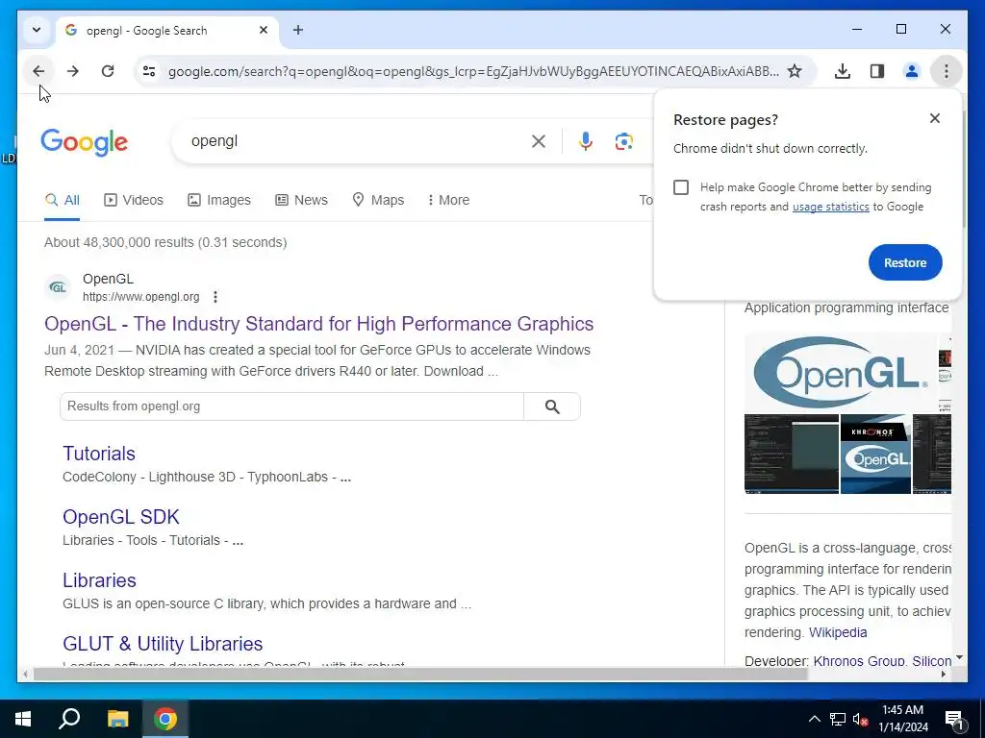985x738 pixels.
Task: Click the horizontal scrollbar at bottom
Action: 419,675
